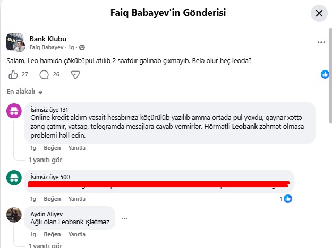Click blue like reaction badge on post
Screen dimensions: 332x248
click(x=325, y=74)
